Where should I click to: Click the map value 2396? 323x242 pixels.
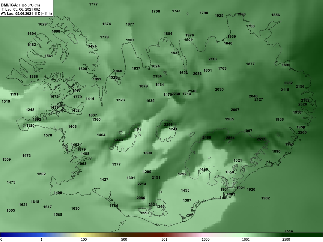point(168,125)
